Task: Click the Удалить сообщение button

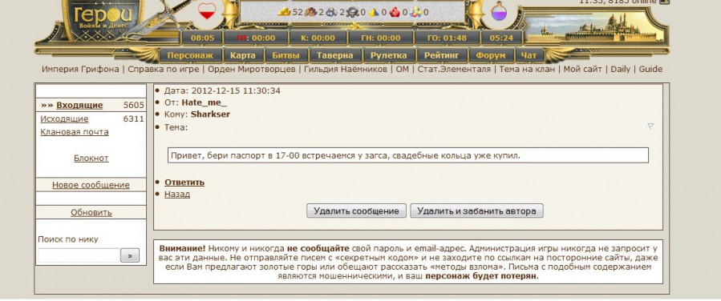Action: point(356,211)
